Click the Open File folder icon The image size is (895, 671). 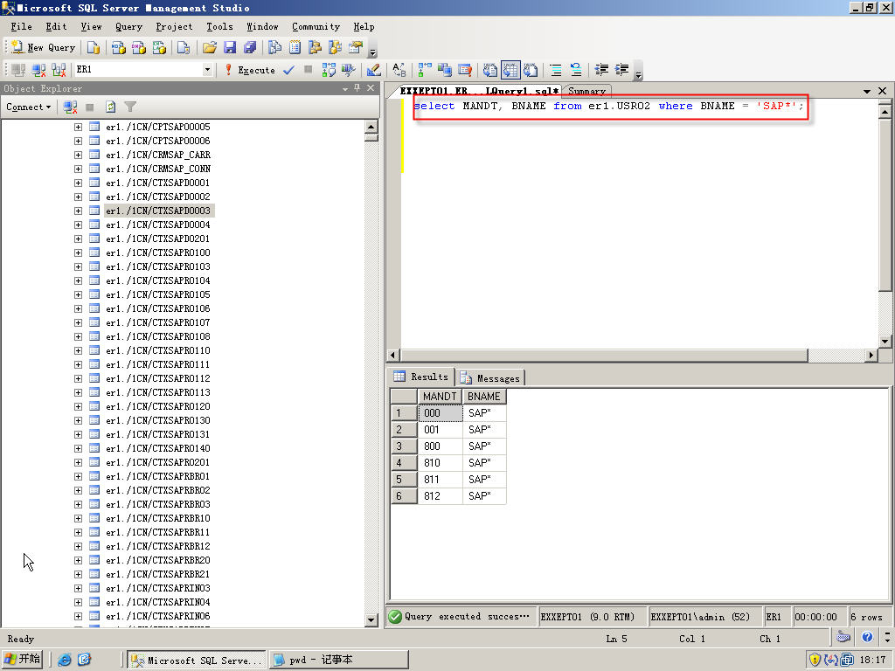click(210, 48)
